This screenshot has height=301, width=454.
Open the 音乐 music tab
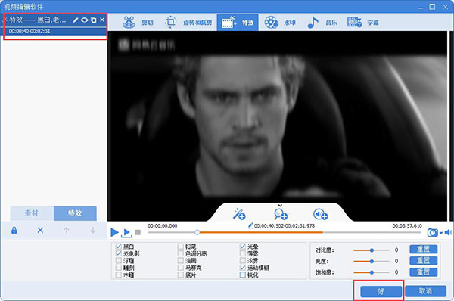tap(322, 22)
